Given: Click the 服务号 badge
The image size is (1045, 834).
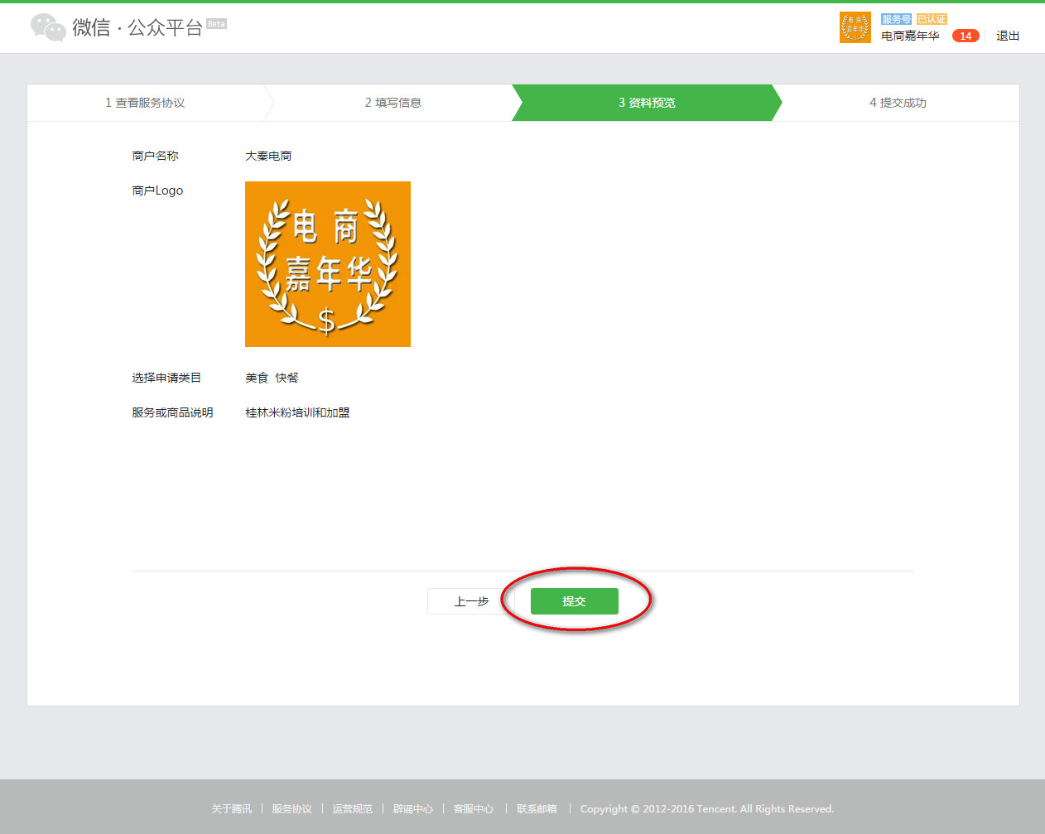Looking at the screenshot, I should tap(897, 19).
